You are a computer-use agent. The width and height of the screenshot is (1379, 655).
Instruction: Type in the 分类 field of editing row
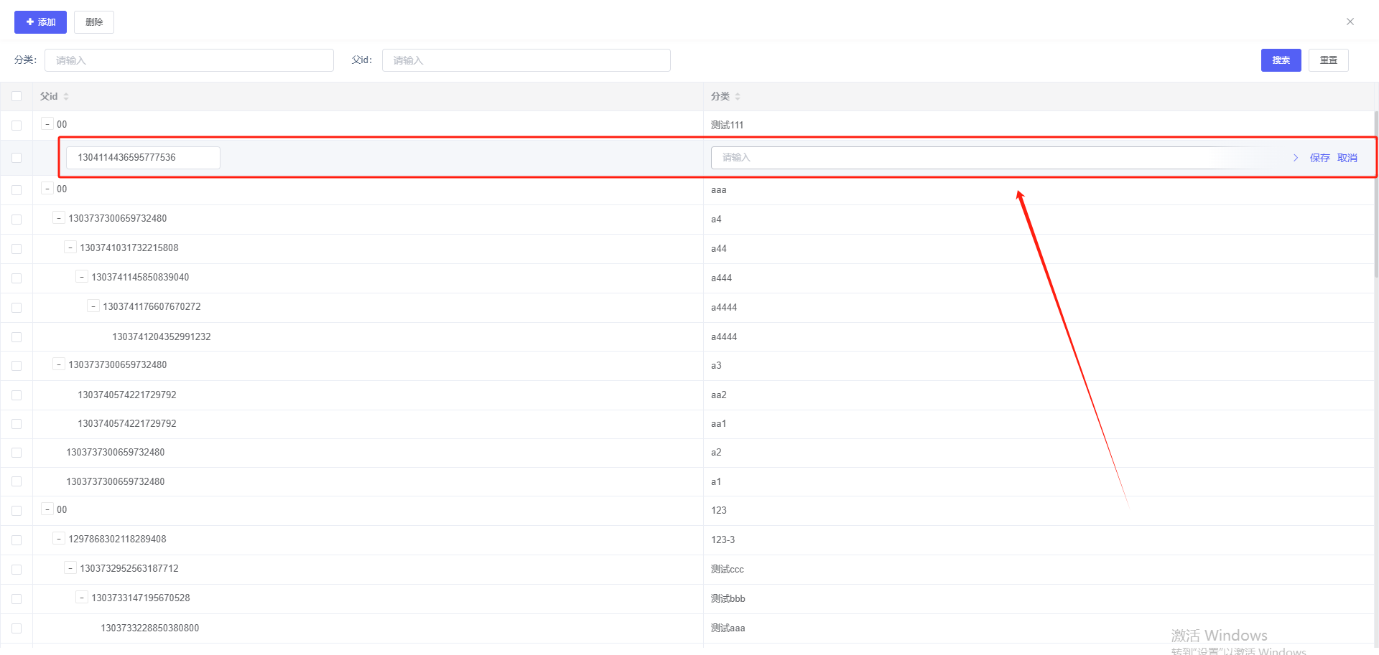pos(991,158)
